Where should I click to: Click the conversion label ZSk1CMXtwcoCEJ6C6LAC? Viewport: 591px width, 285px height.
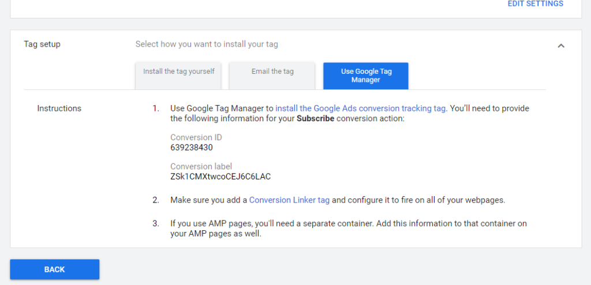click(x=220, y=177)
